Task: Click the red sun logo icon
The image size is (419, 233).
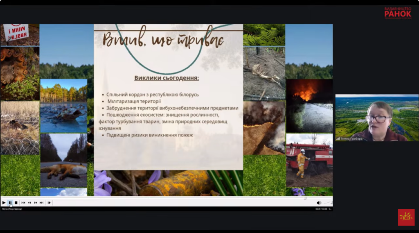Action: (406, 217)
